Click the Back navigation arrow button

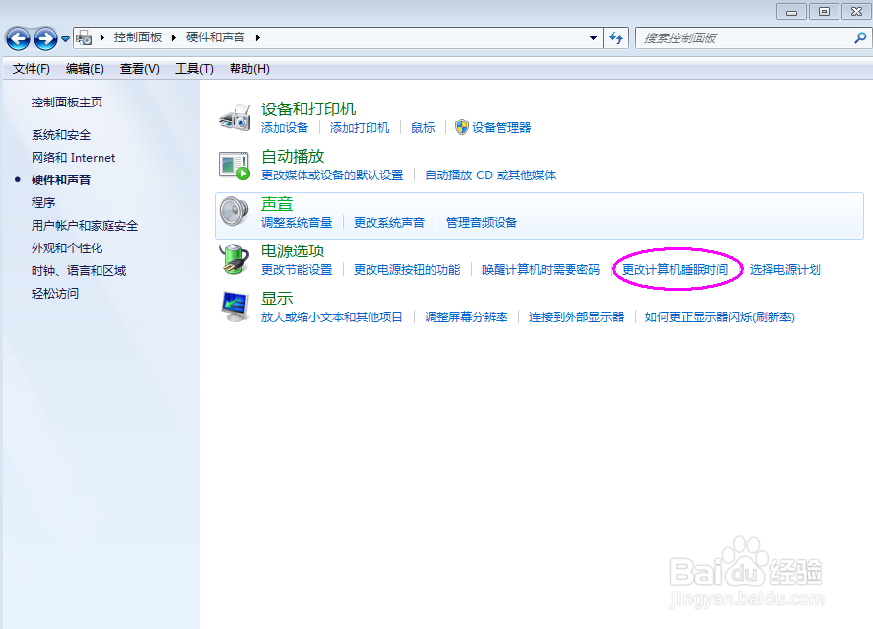click(x=18, y=38)
